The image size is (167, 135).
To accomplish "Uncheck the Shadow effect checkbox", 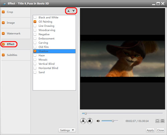I will [x=35, y=51].
